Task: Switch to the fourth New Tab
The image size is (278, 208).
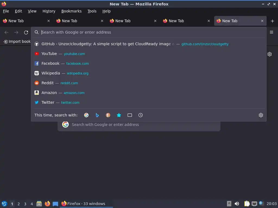Action: pos(187,21)
